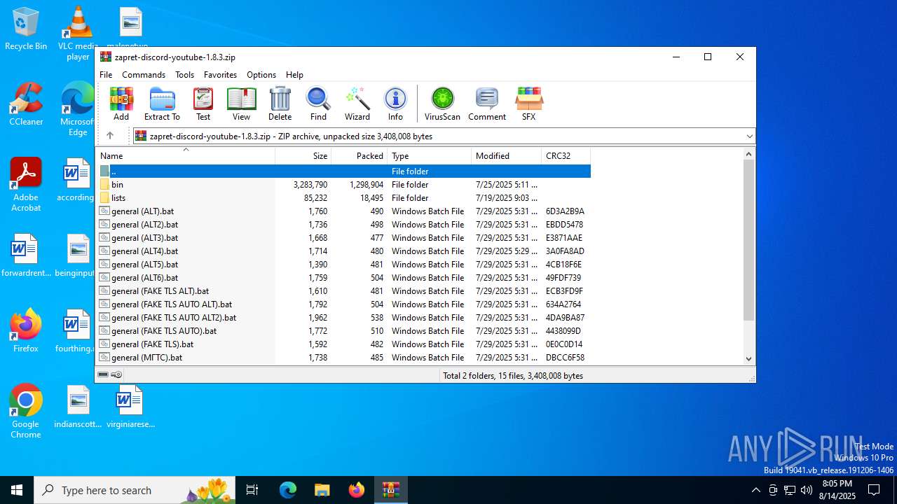Open the Commands menu

144,75
